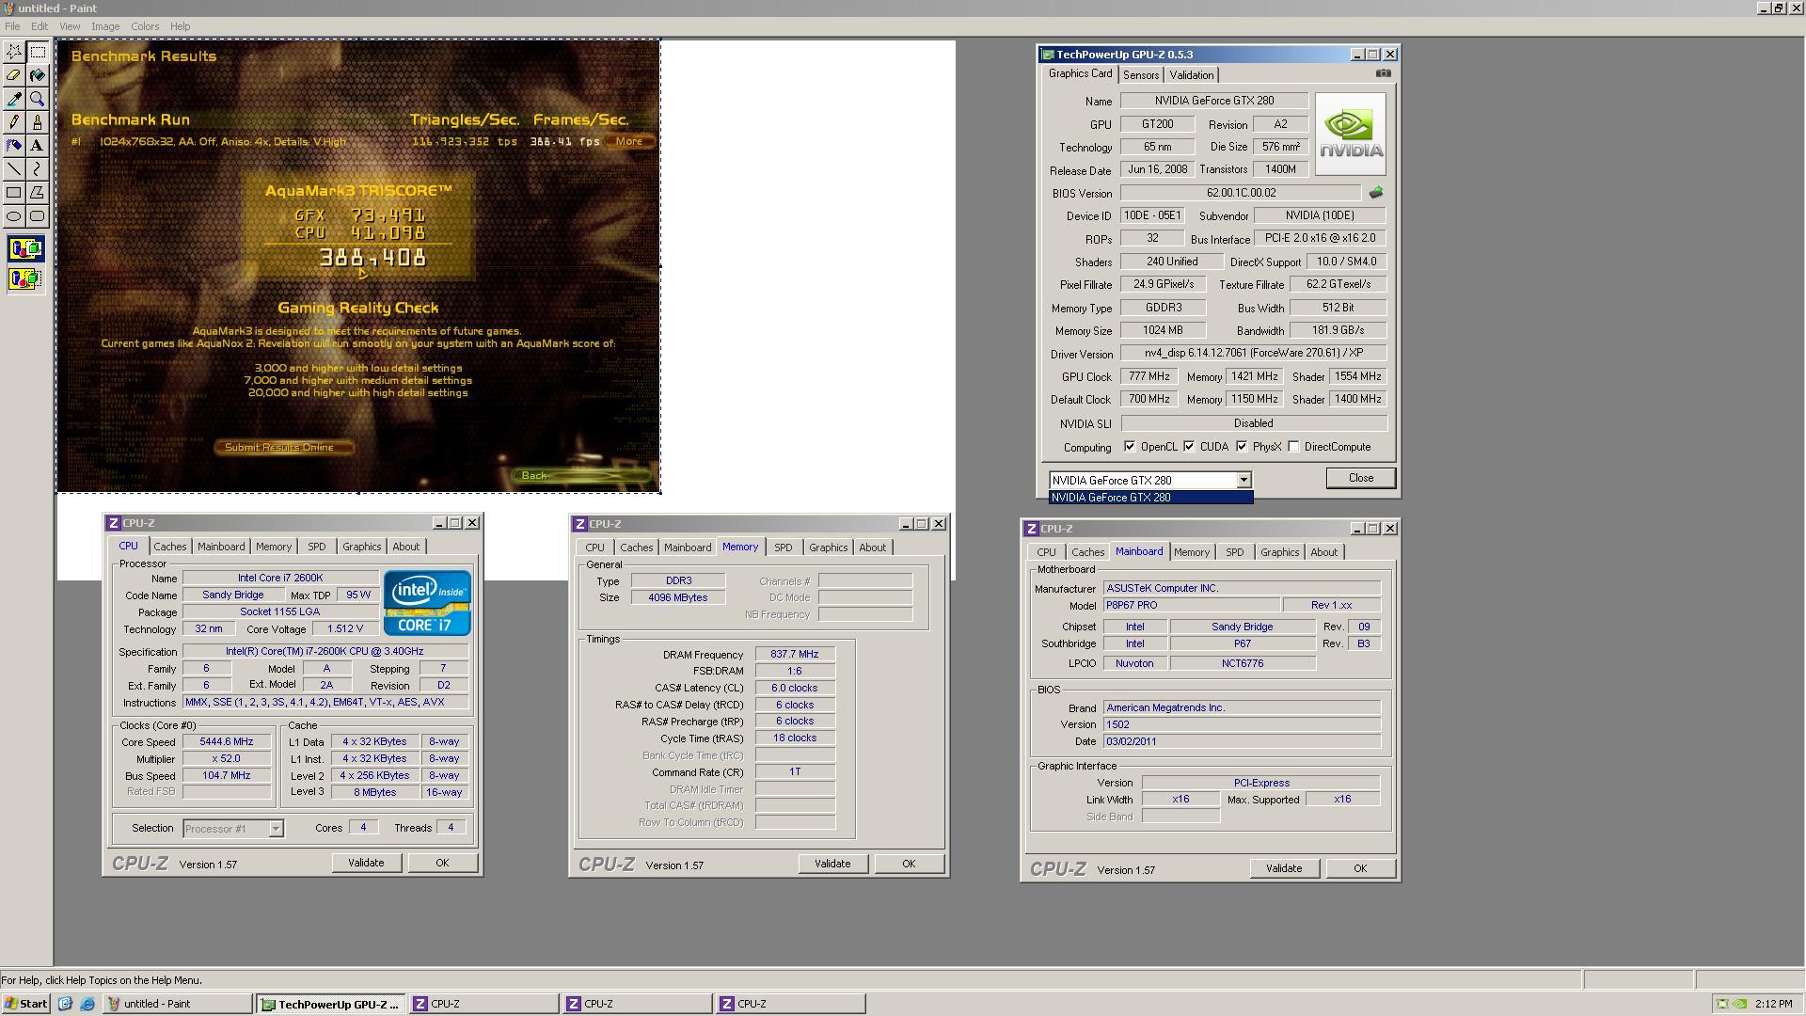The width and height of the screenshot is (1806, 1016).
Task: Click the GPU Clock value 777 MHz
Action: [1149, 376]
